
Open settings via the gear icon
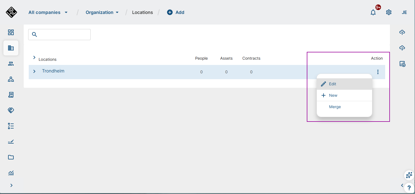[x=389, y=13]
